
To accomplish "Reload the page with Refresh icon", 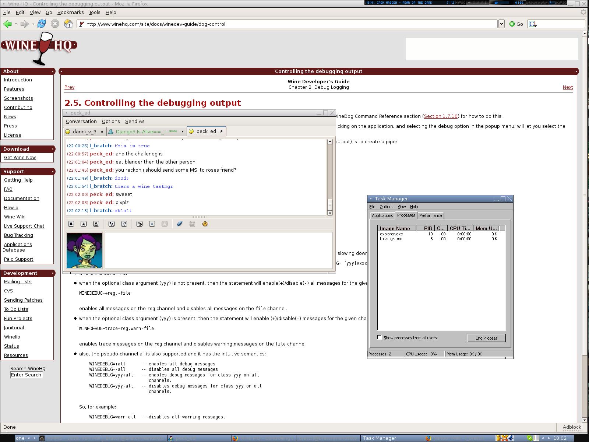I will pos(42,24).
